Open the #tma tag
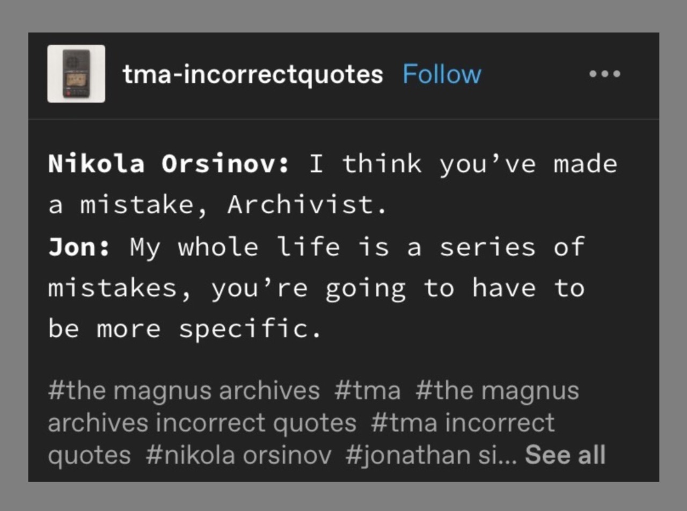Screen dimensions: 687x511 point(368,391)
